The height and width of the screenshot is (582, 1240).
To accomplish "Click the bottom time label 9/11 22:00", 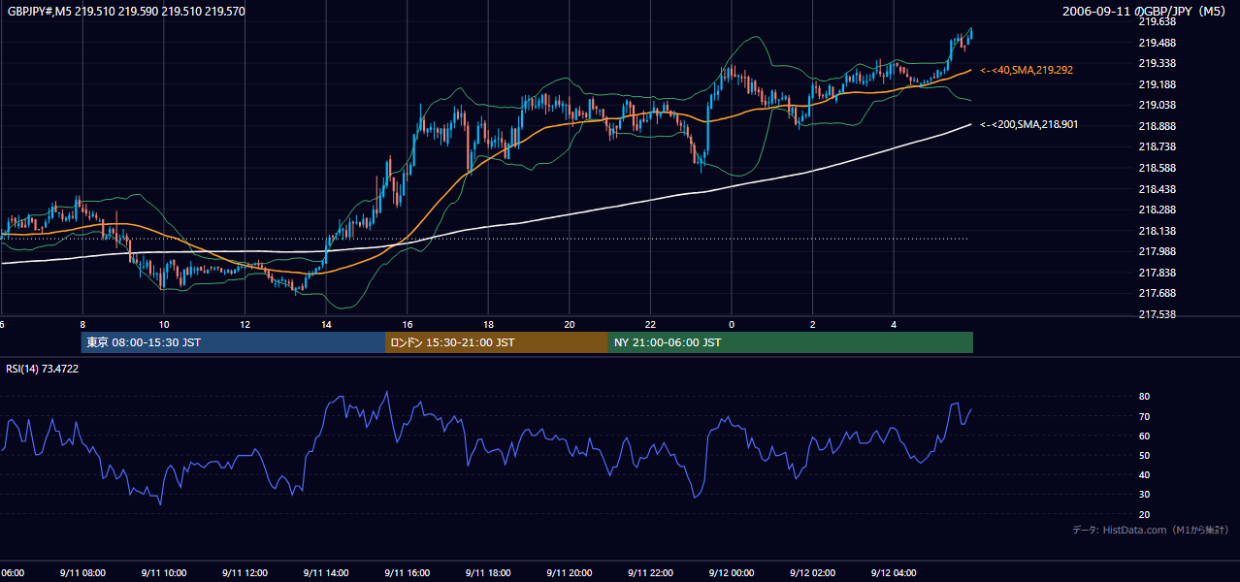I will [650, 572].
